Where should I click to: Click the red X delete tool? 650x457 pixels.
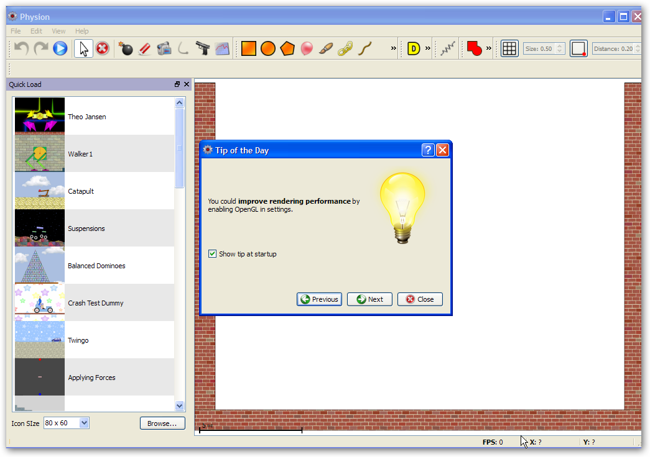click(x=103, y=48)
